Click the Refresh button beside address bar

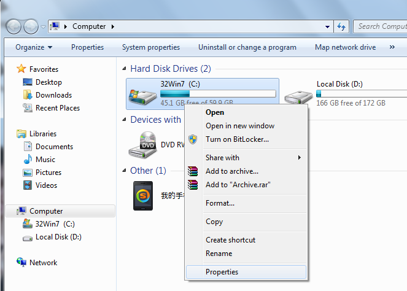[342, 26]
